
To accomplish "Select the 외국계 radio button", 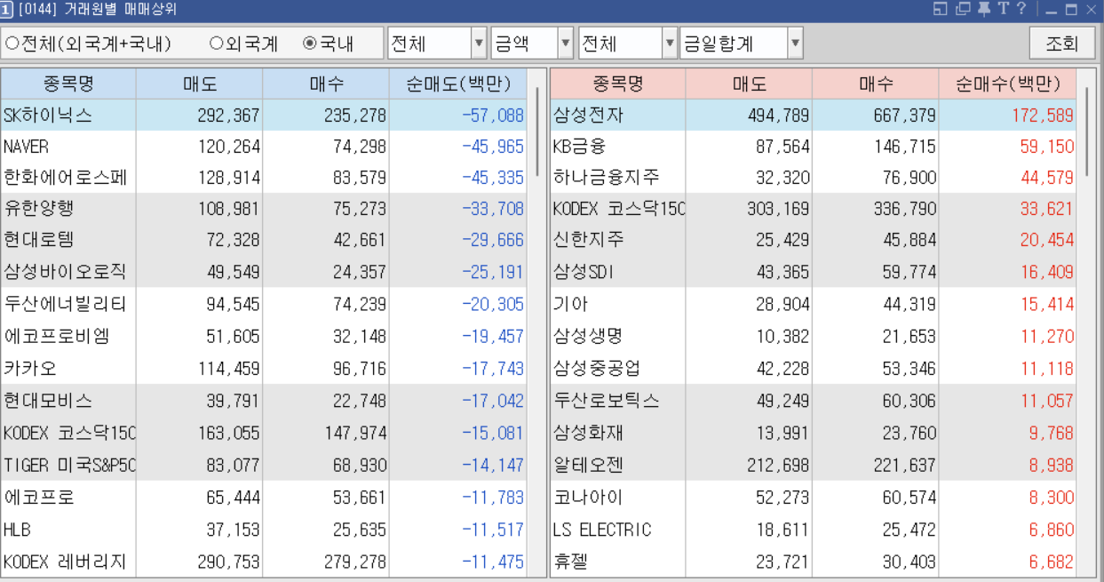I will click(x=244, y=43).
